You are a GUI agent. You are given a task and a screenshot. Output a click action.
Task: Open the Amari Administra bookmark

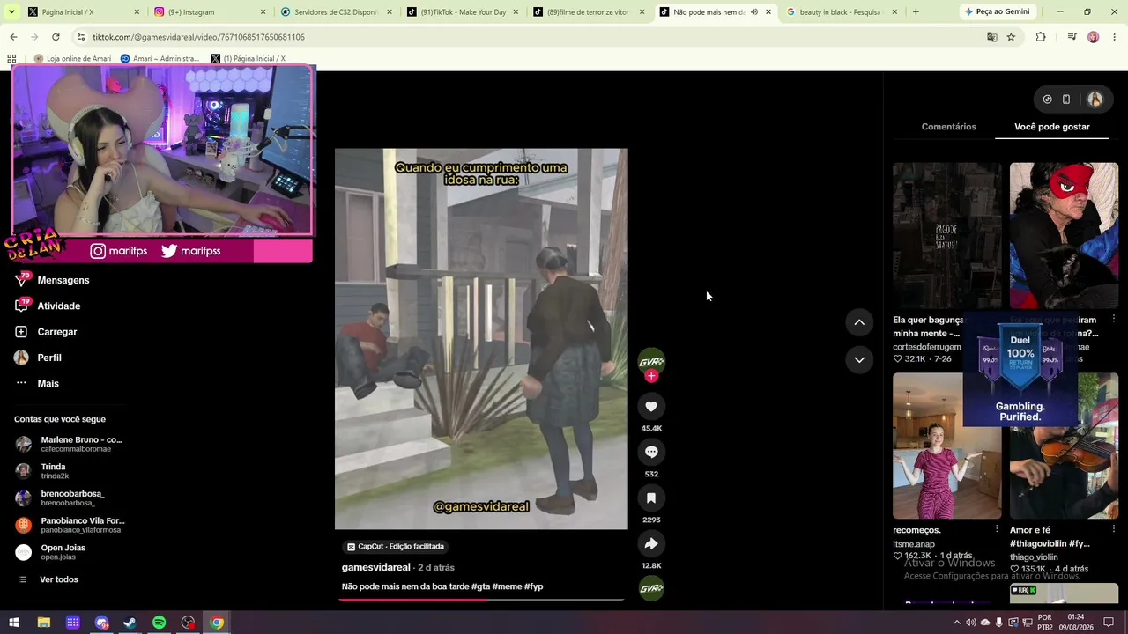pos(160,59)
